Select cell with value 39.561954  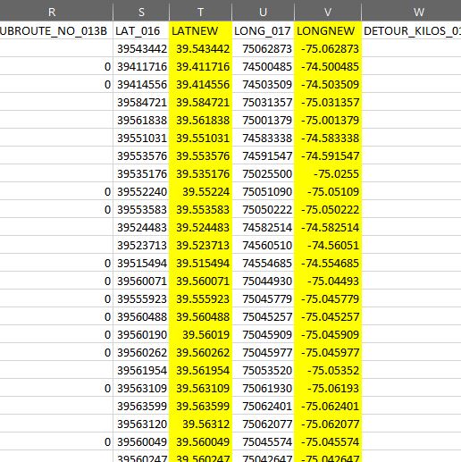click(x=200, y=370)
